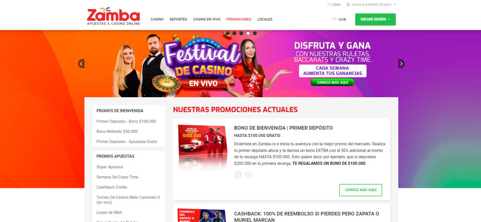Select the fourth carousel dot

tap(248, 33)
